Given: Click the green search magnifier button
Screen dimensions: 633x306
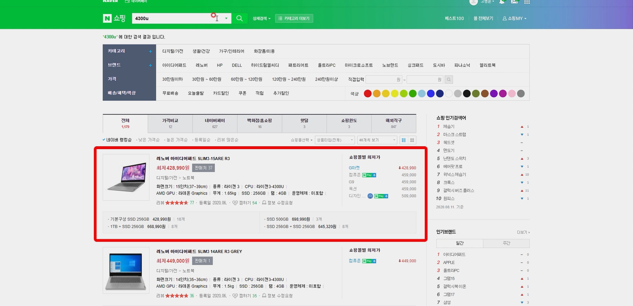Looking at the screenshot, I should 239,18.
